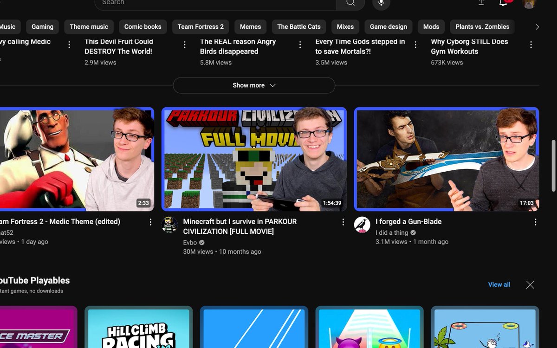Open the Master game playable card
Image resolution: width=557 pixels, height=348 pixels.
click(39, 328)
